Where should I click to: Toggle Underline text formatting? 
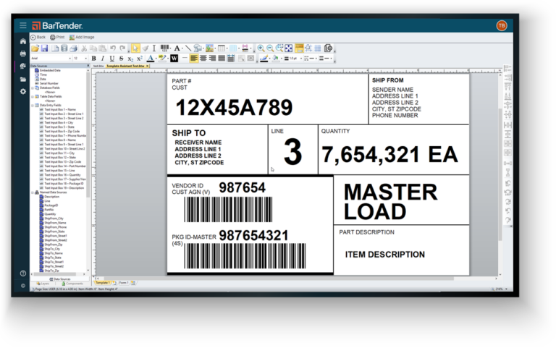tap(111, 58)
